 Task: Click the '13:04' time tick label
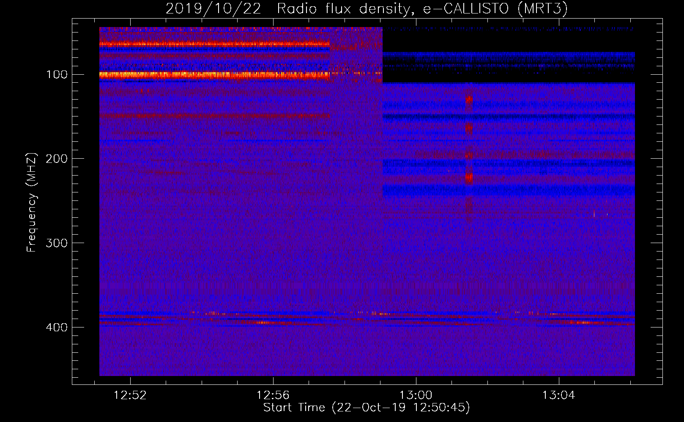pyautogui.click(x=559, y=395)
